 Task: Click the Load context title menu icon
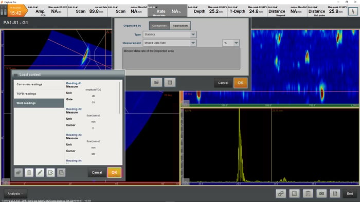point(15,75)
